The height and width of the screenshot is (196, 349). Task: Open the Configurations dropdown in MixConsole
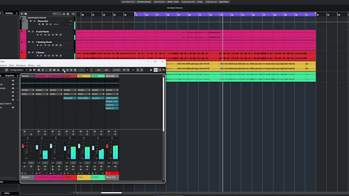[18, 70]
